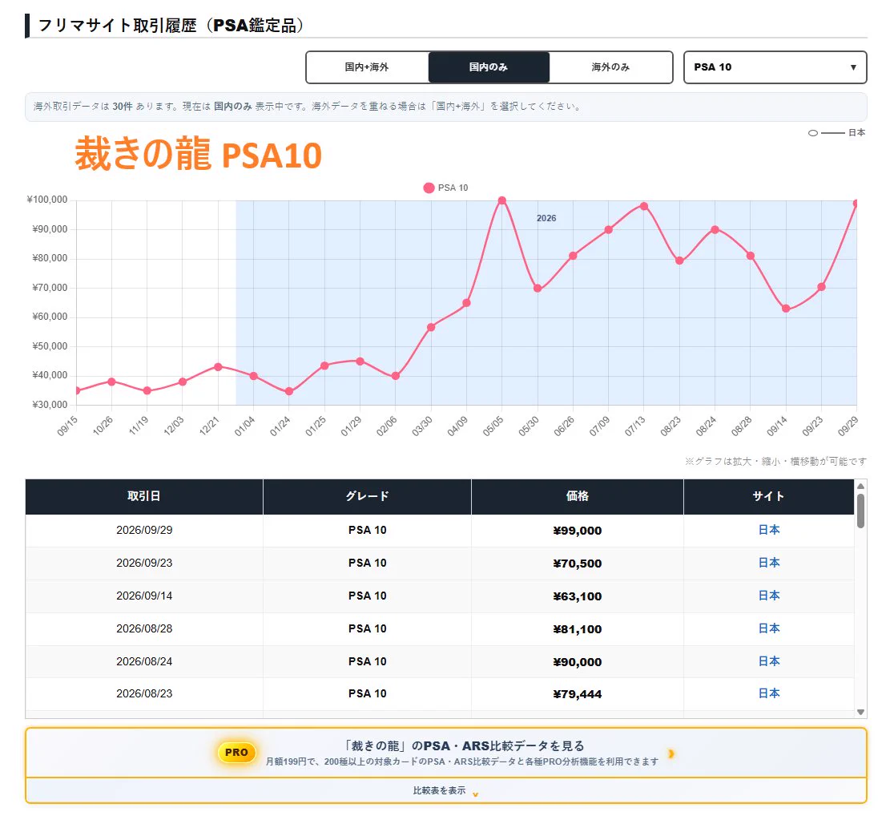This screenshot has width=894, height=816.
Task: Click the 2026 label on the chart
Action: (x=546, y=218)
